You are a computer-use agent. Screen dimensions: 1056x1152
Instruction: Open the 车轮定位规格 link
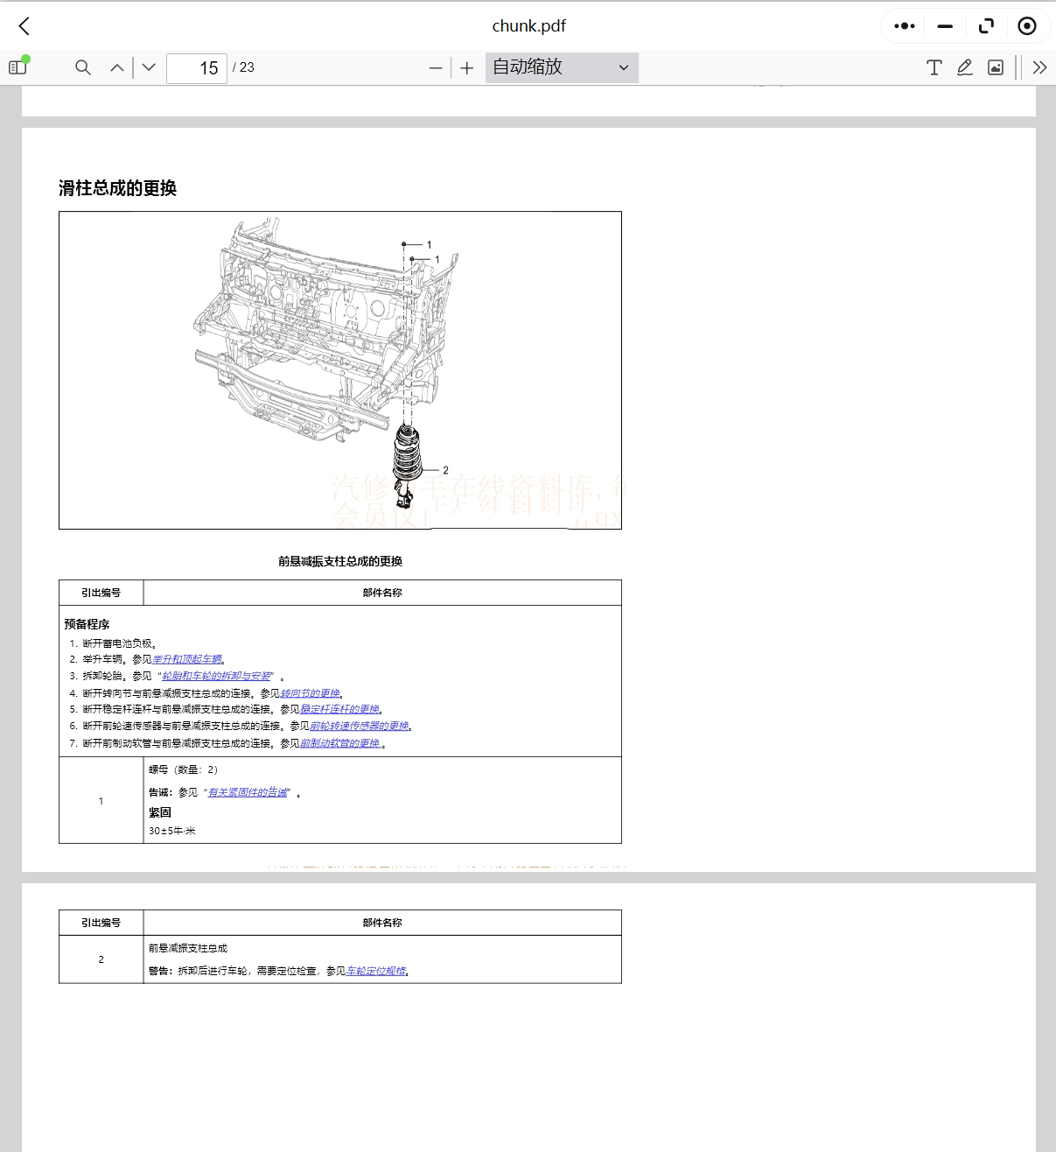click(379, 971)
